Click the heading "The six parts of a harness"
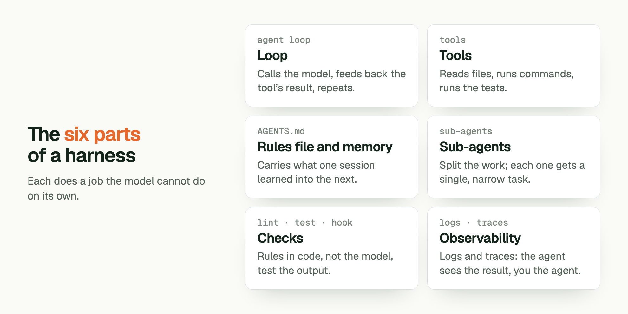628x314 pixels. [x=84, y=145]
